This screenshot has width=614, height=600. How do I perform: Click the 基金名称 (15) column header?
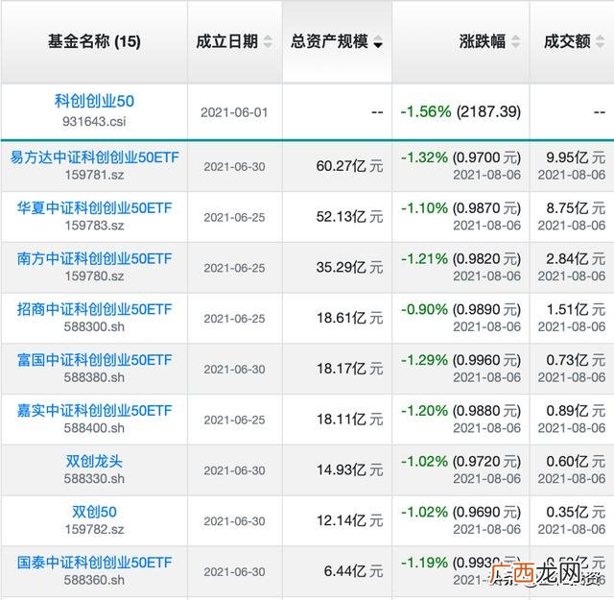pyautogui.click(x=94, y=41)
